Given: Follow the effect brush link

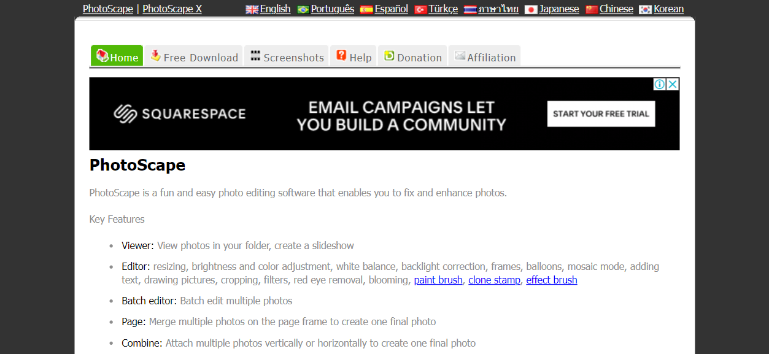Looking at the screenshot, I should (x=552, y=280).
